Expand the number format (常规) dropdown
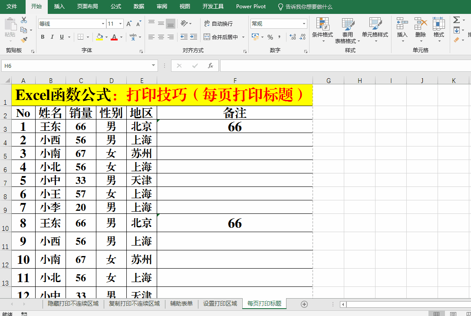 click(304, 24)
